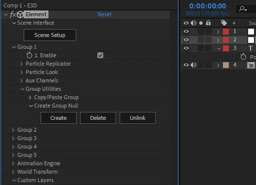The height and width of the screenshot is (185, 256).
Task: Click the text layer T icon
Action: tap(251, 48)
